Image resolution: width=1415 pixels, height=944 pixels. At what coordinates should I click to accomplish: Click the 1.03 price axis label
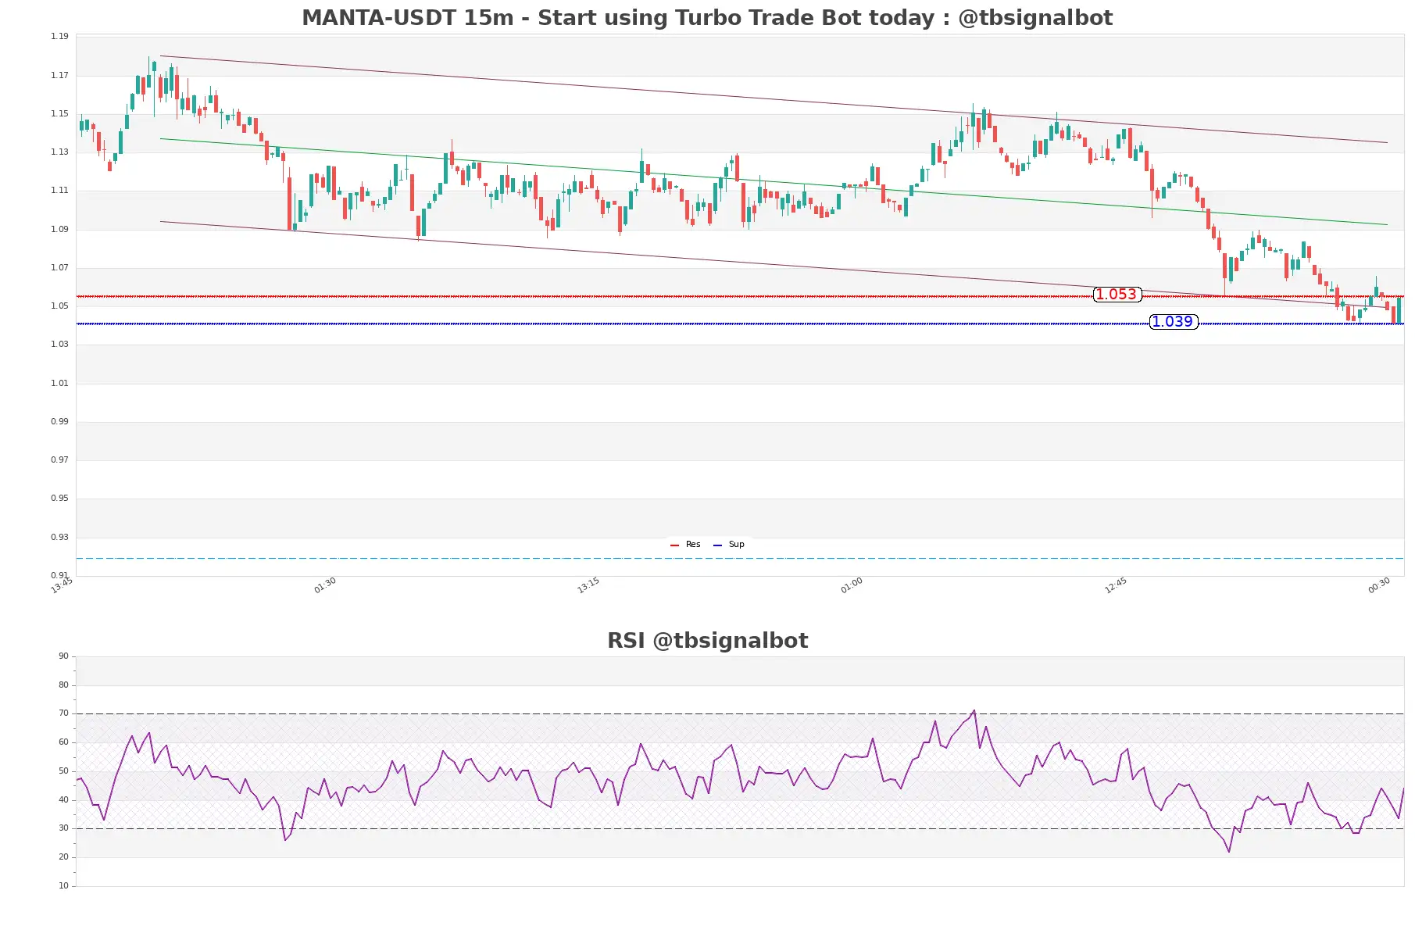click(59, 345)
